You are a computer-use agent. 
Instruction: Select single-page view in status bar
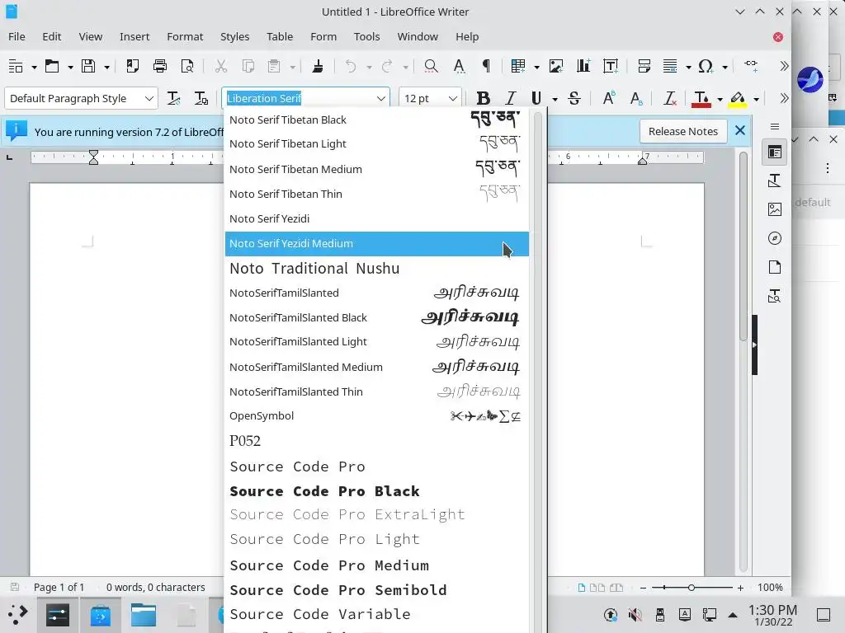(x=582, y=588)
